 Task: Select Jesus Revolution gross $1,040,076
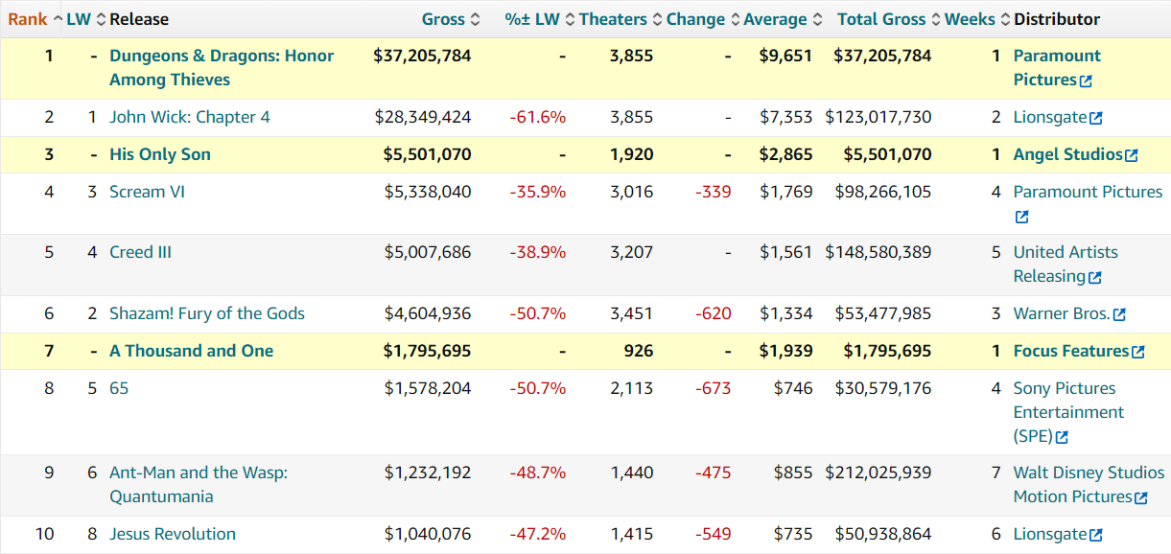[428, 534]
